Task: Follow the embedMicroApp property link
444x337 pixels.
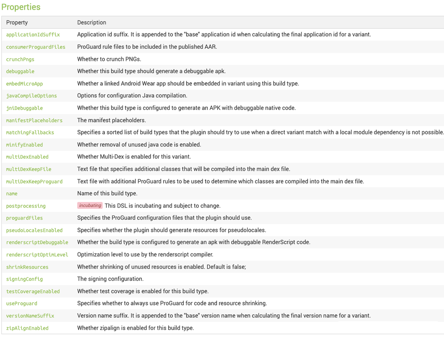Action: pos(24,84)
